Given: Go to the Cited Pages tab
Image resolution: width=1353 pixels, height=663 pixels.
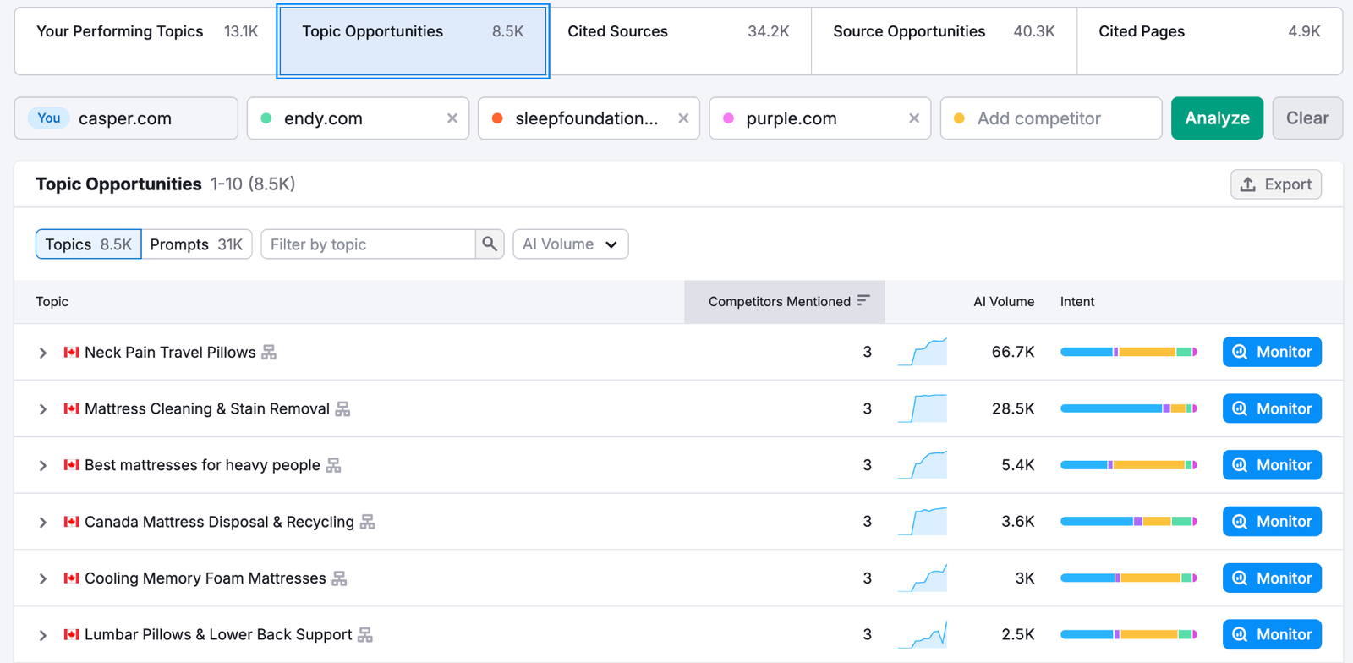Looking at the screenshot, I should pos(1209,41).
